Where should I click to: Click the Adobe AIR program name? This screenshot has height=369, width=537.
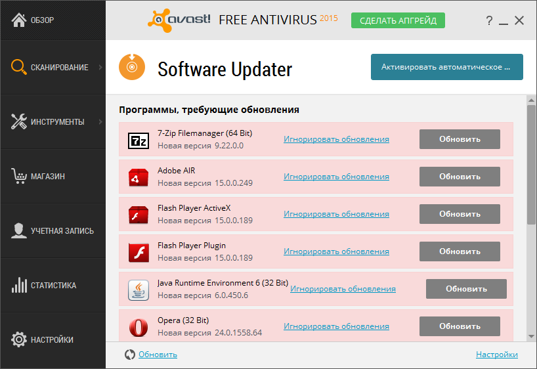coord(177,170)
